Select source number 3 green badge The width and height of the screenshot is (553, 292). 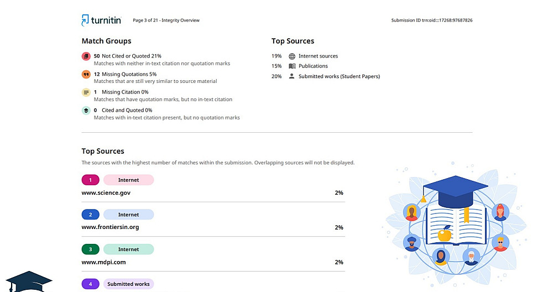pos(91,249)
